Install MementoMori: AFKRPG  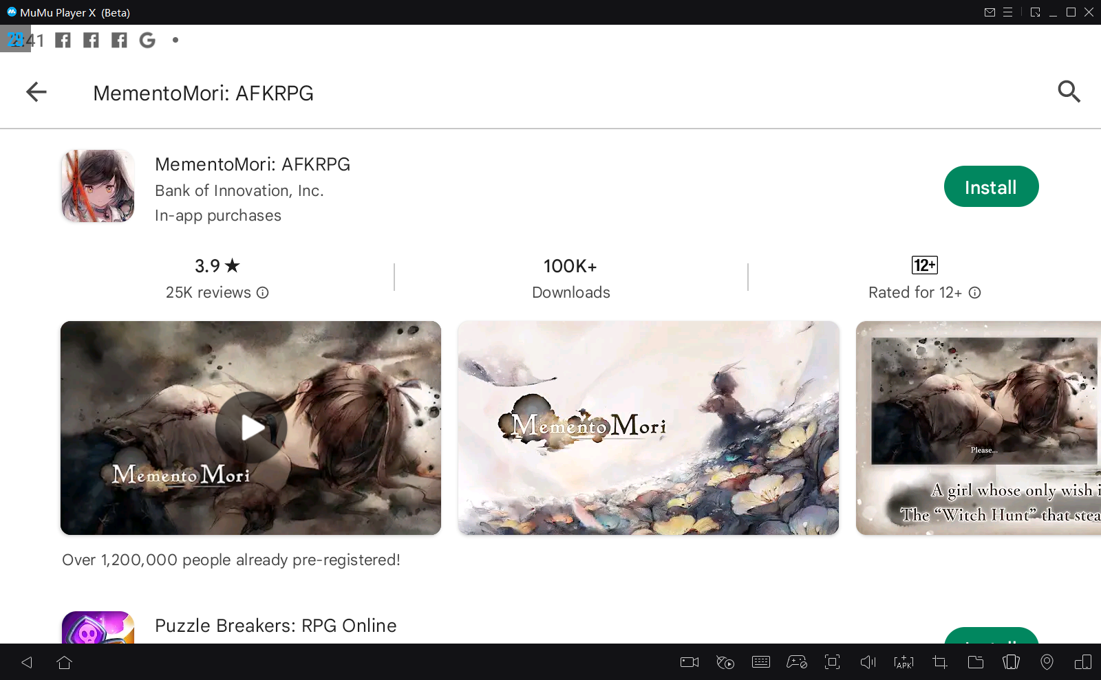coord(991,186)
